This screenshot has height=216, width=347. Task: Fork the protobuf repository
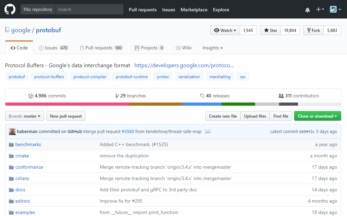click(x=314, y=30)
